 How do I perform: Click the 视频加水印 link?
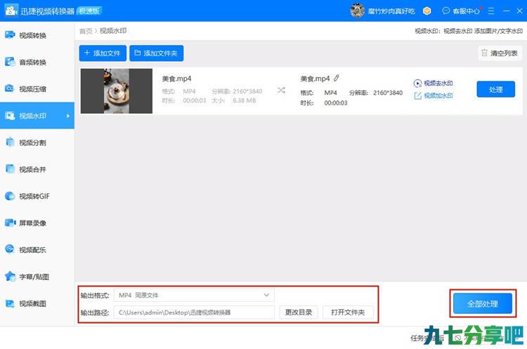(434, 96)
